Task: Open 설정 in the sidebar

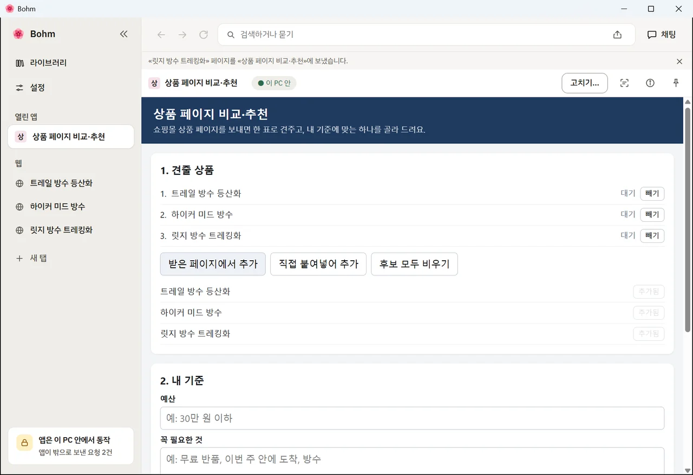Action: (71, 88)
